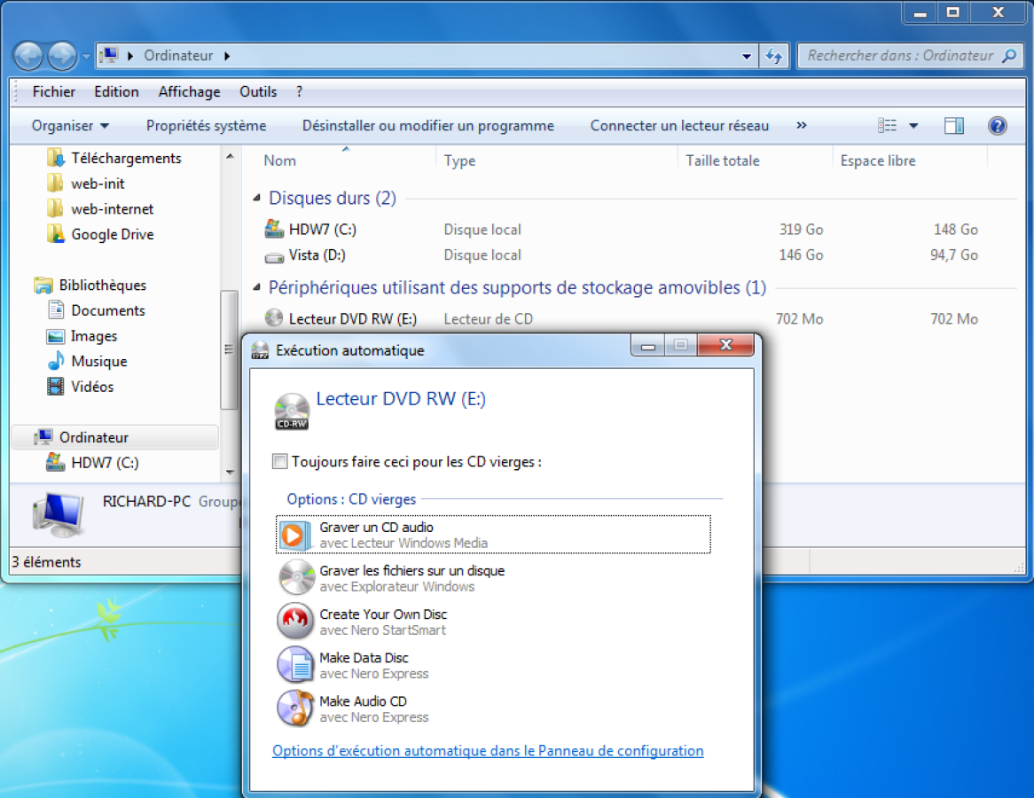Open Documents library
The image size is (1034, 798).
pyautogui.click(x=97, y=310)
